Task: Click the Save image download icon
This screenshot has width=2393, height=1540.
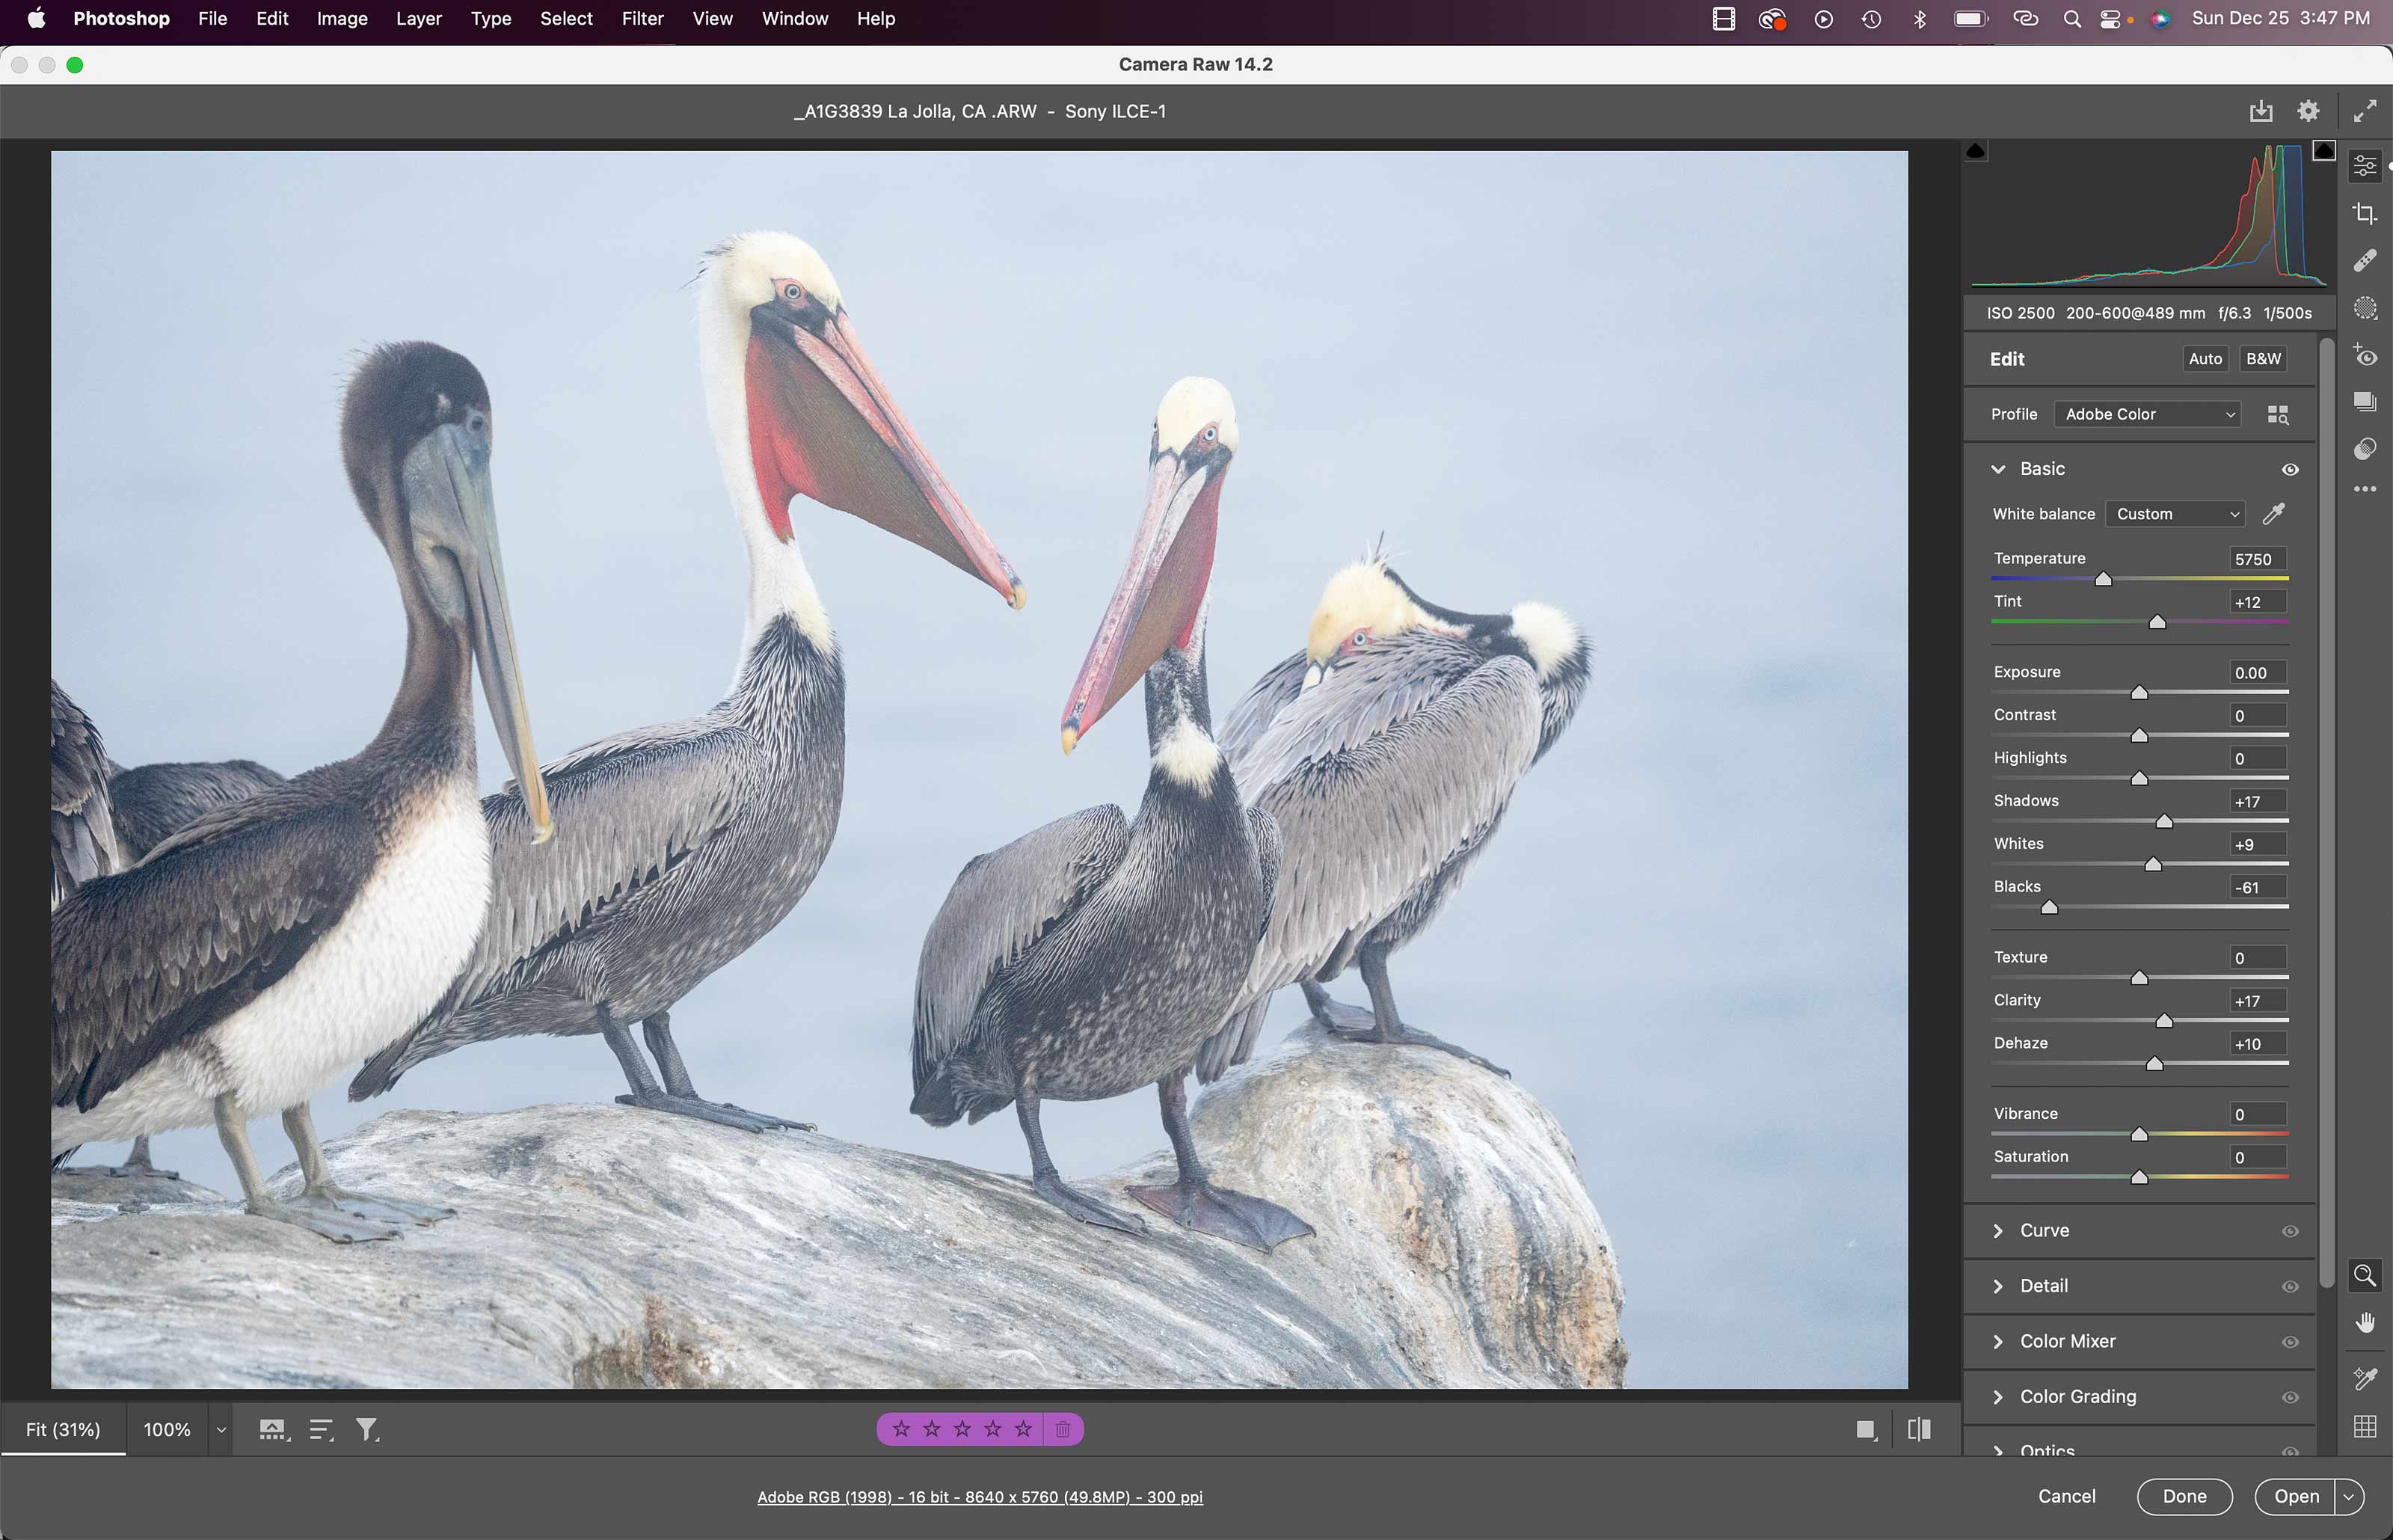Action: pos(2261,111)
